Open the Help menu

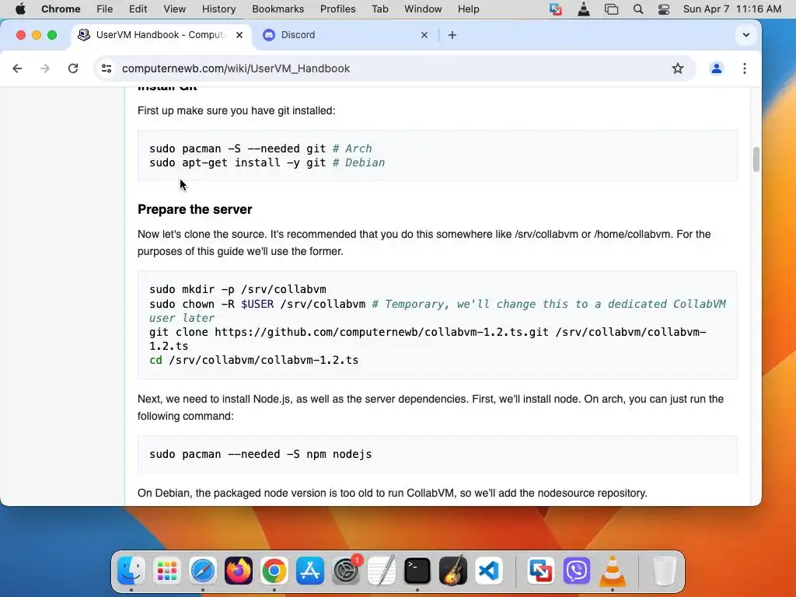[468, 9]
